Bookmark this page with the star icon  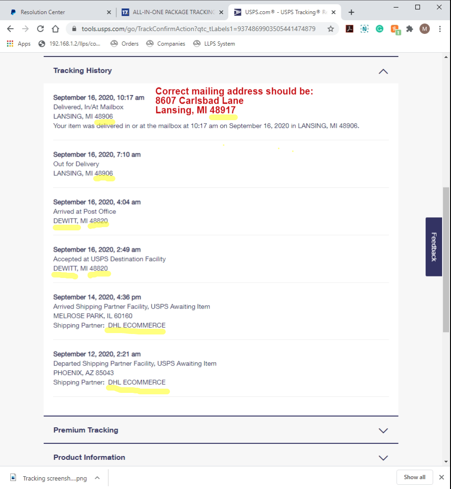click(x=330, y=29)
